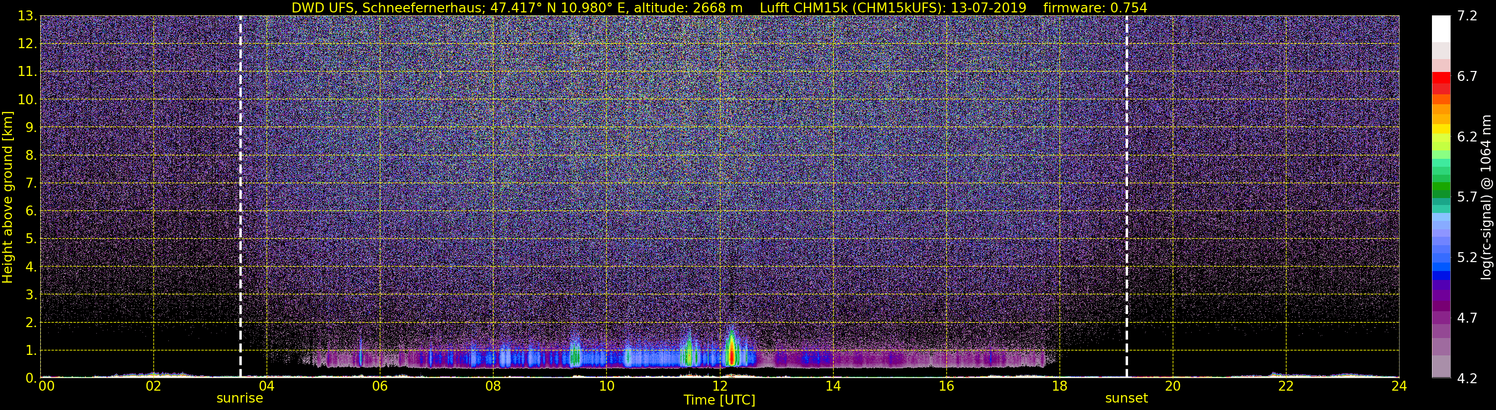Click the green backscatter plume near 09:30 UTC
1496x410 pixels.
tap(575, 354)
